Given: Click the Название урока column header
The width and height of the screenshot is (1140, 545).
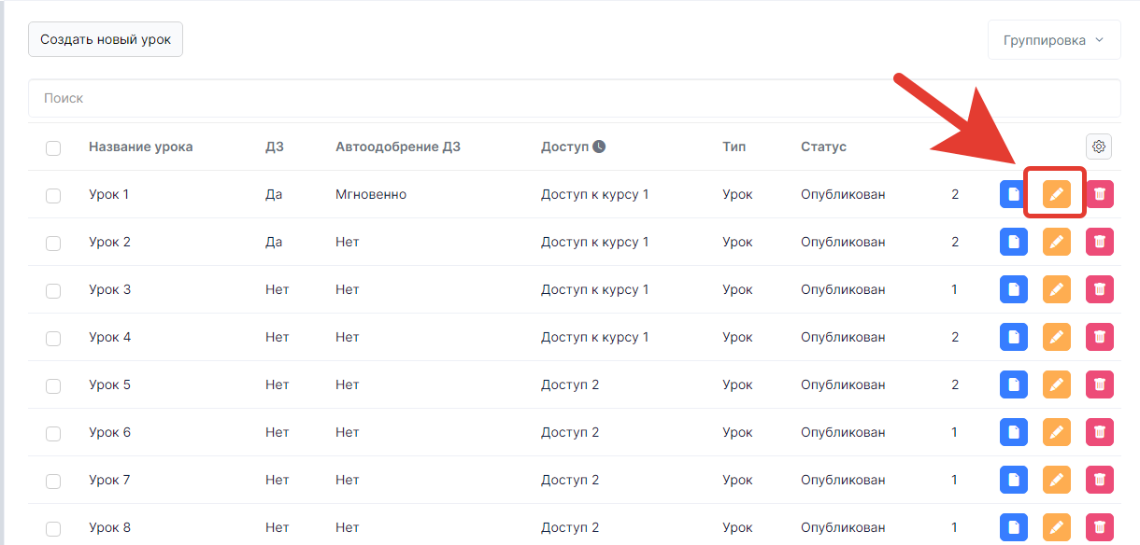Looking at the screenshot, I should click(x=141, y=147).
